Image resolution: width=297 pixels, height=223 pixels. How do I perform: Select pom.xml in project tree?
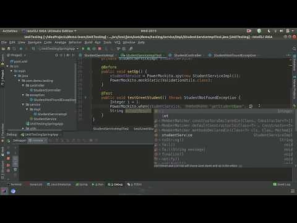(19, 61)
